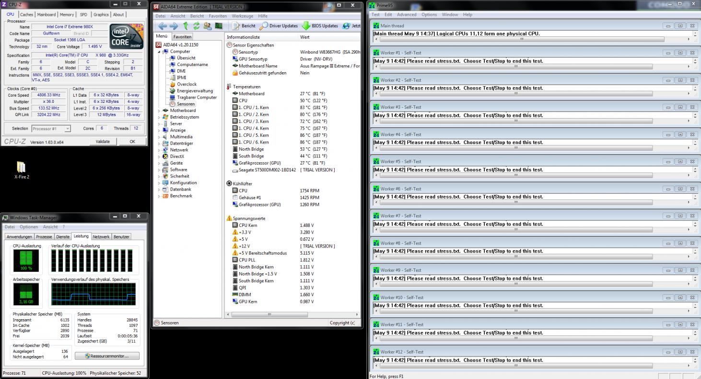The height and width of the screenshot is (379, 701).
Task: Click the Worker #12 Self-Test window icon
Action: point(376,352)
